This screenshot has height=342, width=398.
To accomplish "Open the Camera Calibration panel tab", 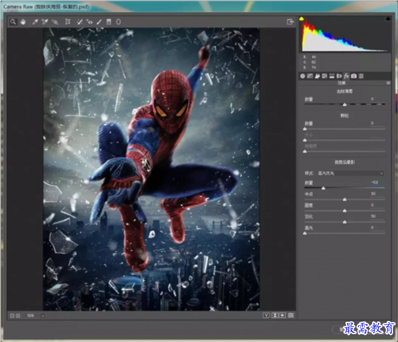I will pos(354,76).
